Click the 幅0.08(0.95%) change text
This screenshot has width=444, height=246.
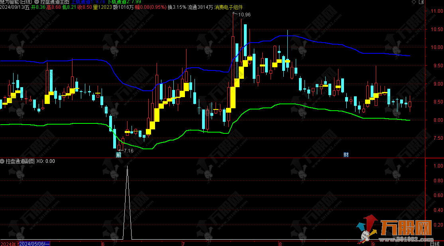151,7
